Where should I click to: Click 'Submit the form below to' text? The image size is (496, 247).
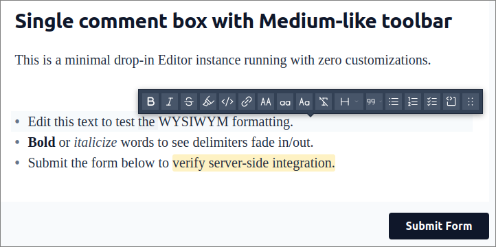tap(98, 163)
